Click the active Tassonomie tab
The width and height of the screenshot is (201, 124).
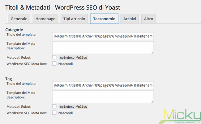pos(104,19)
